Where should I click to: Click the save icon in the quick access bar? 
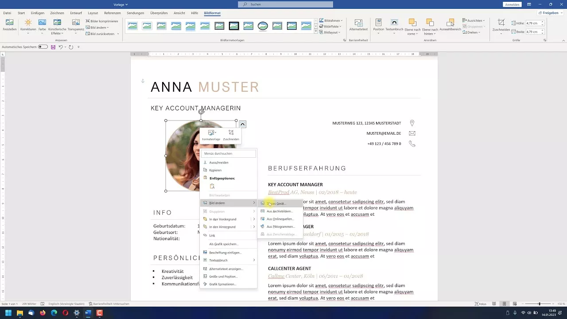53,47
